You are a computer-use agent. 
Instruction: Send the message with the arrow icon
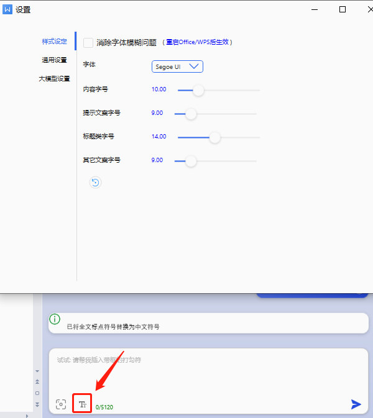[356, 404]
